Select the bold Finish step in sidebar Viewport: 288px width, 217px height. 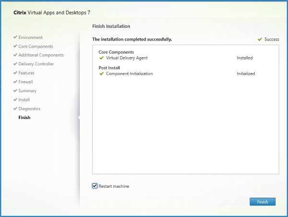click(24, 118)
